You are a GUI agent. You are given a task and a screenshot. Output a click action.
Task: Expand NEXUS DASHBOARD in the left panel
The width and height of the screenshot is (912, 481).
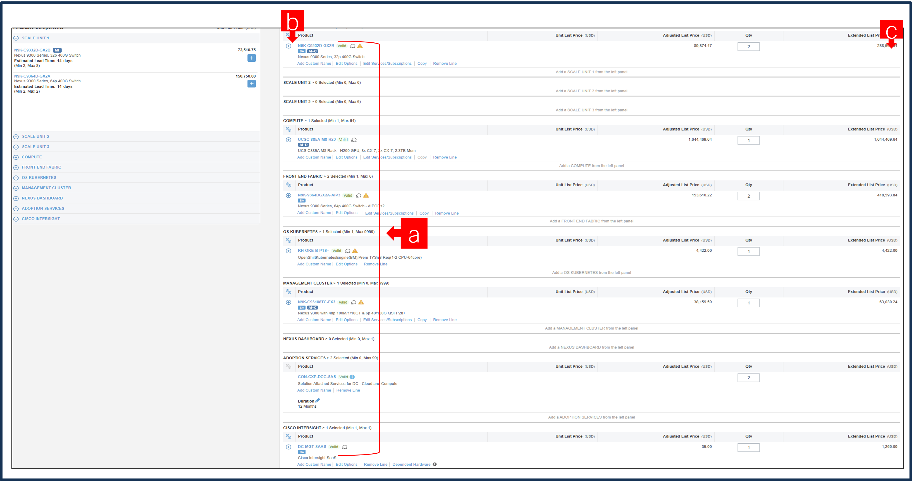(16, 198)
